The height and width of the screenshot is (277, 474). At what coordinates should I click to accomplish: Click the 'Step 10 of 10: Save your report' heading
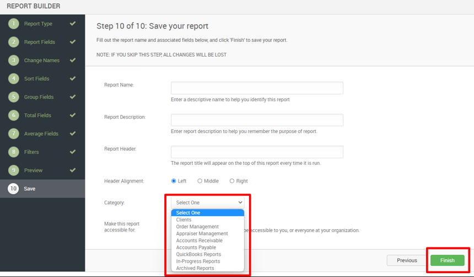[x=152, y=26]
